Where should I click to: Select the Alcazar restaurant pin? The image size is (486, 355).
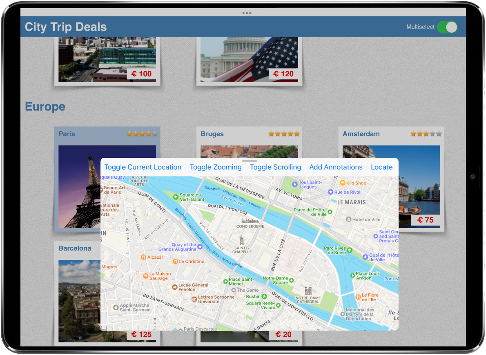pos(143,257)
